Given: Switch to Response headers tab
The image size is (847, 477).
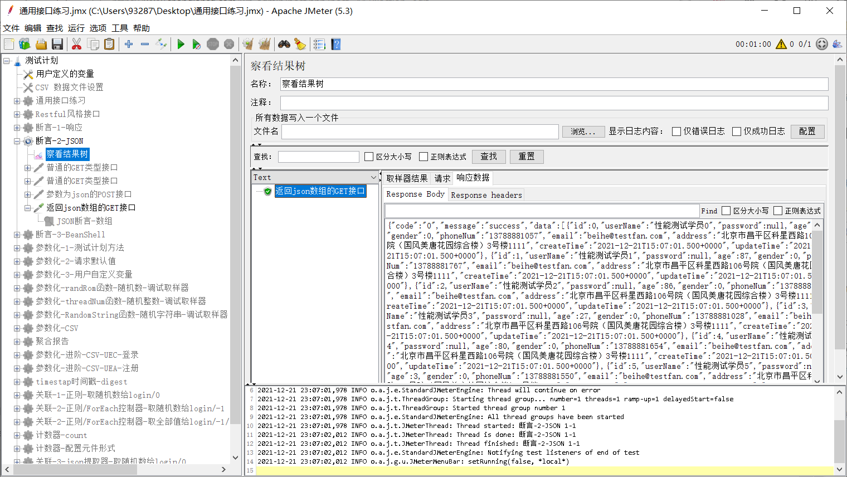Looking at the screenshot, I should 486,195.
